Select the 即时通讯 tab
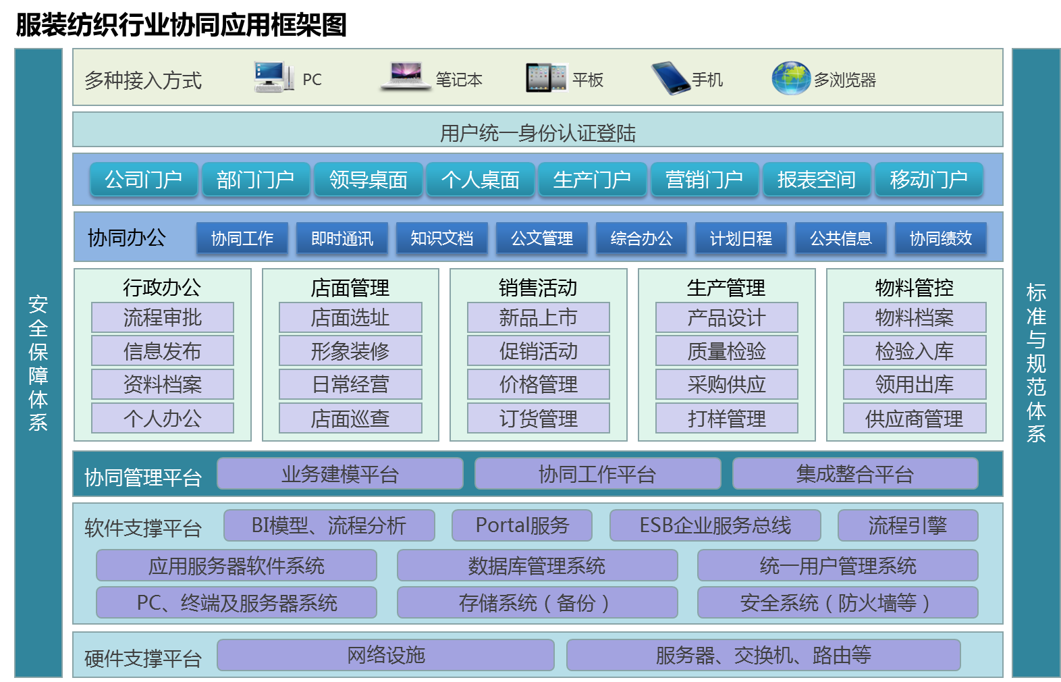 pos(342,238)
